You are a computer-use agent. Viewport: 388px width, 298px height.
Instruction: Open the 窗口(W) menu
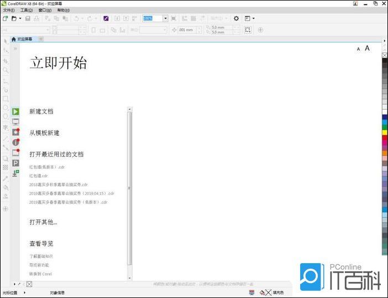[x=45, y=10]
